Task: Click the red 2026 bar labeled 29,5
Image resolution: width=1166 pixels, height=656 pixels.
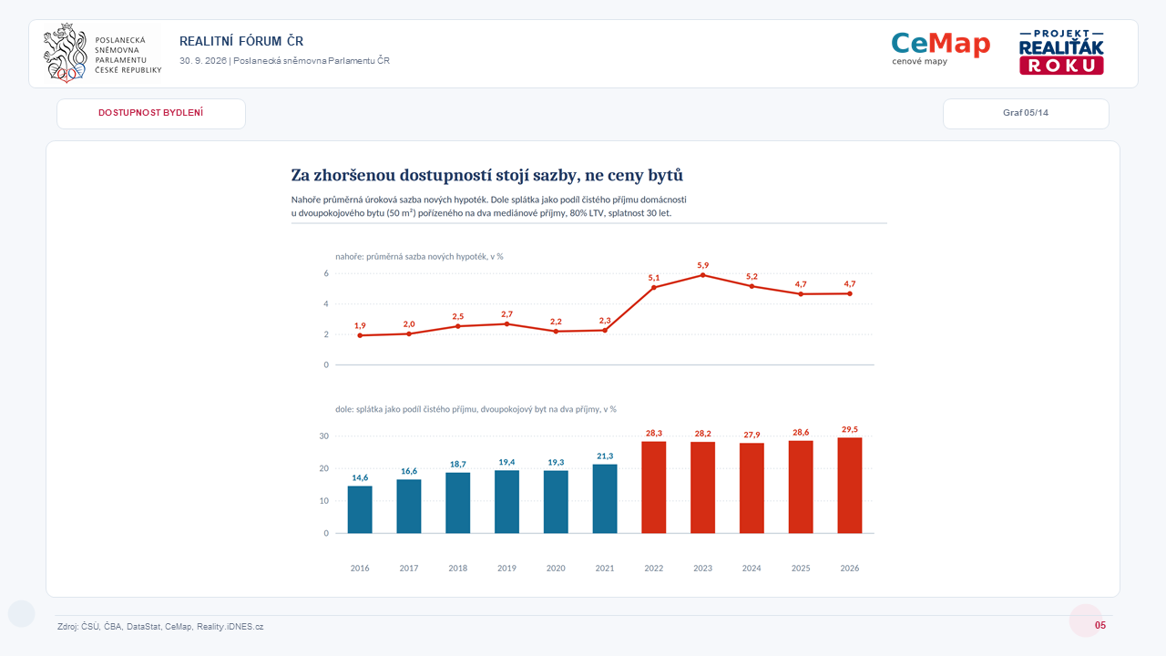Action: pyautogui.click(x=850, y=485)
